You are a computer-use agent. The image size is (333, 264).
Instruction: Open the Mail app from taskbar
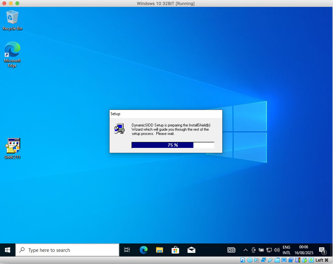(x=191, y=250)
